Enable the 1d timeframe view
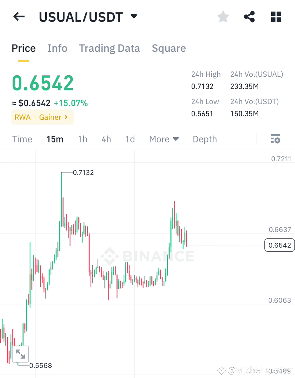The width and height of the screenshot is (295, 378). [130, 139]
